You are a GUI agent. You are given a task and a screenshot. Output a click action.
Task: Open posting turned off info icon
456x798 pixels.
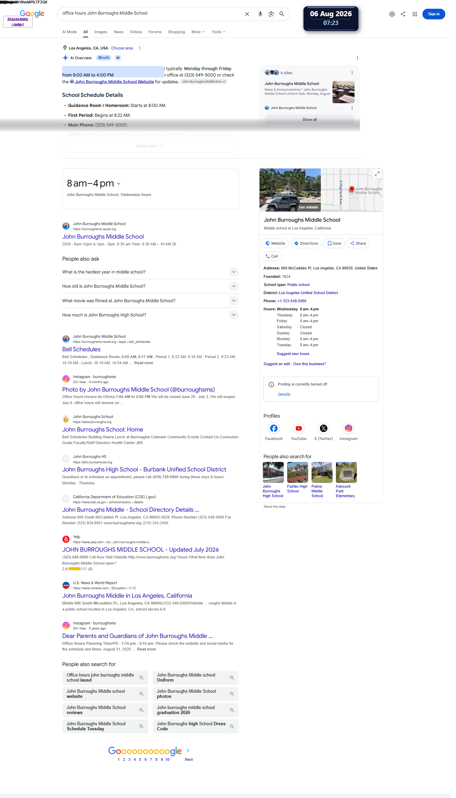tap(271, 384)
